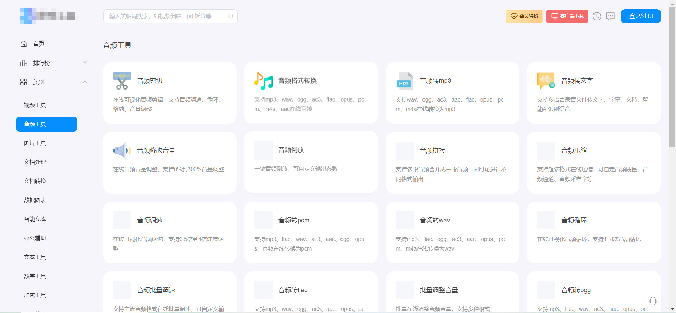676x313 pixels.
Task: Open the 音频转文字 tool title
Action: click(577, 81)
